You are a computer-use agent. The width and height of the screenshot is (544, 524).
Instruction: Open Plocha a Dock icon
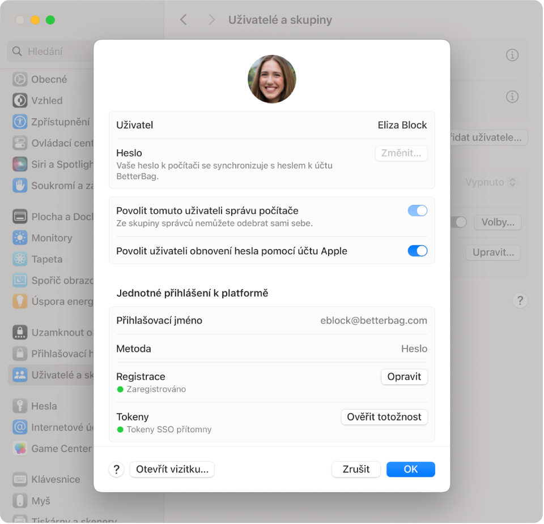(20, 217)
